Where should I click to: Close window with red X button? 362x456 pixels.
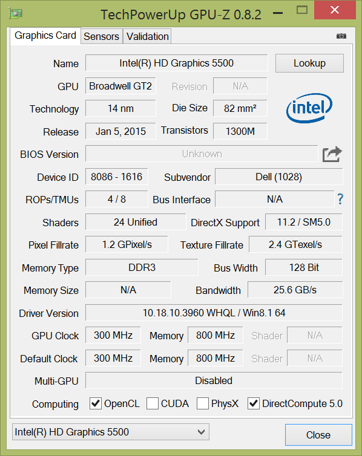335,10
